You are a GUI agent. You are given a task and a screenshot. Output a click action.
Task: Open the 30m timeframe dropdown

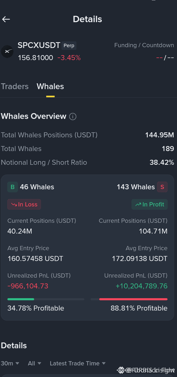pyautogui.click(x=10, y=363)
